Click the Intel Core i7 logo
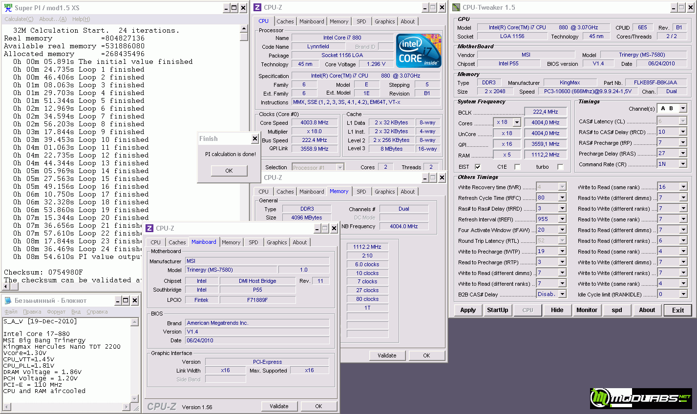 (x=419, y=51)
